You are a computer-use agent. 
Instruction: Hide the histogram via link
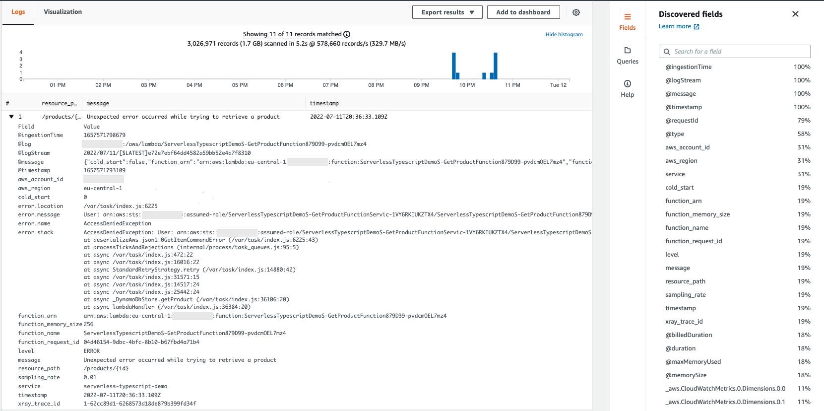point(564,34)
